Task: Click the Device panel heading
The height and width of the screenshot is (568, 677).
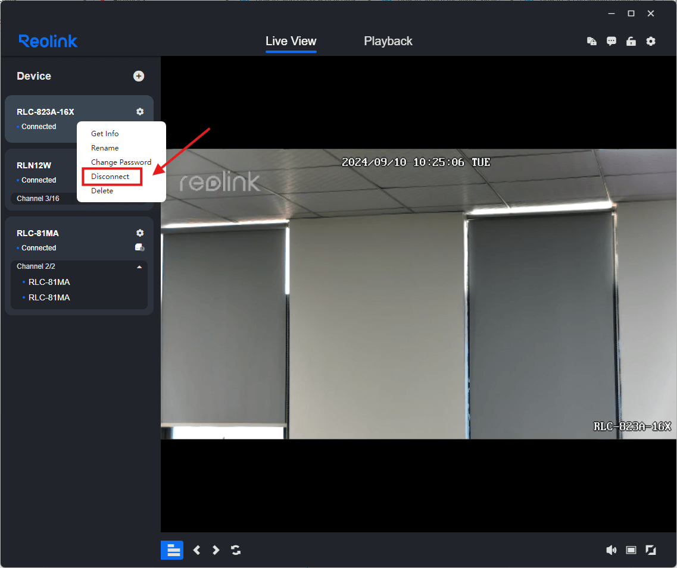Action: [34, 76]
